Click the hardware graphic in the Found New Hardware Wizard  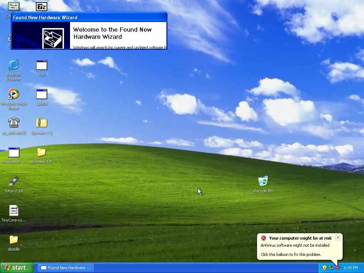pos(53,38)
